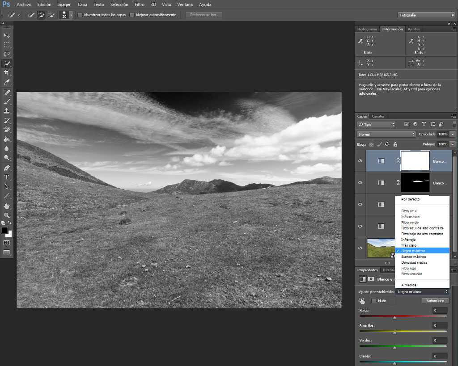The height and width of the screenshot is (366, 458).
Task: Choose the Add to selection mode icon
Action: click(x=41, y=15)
